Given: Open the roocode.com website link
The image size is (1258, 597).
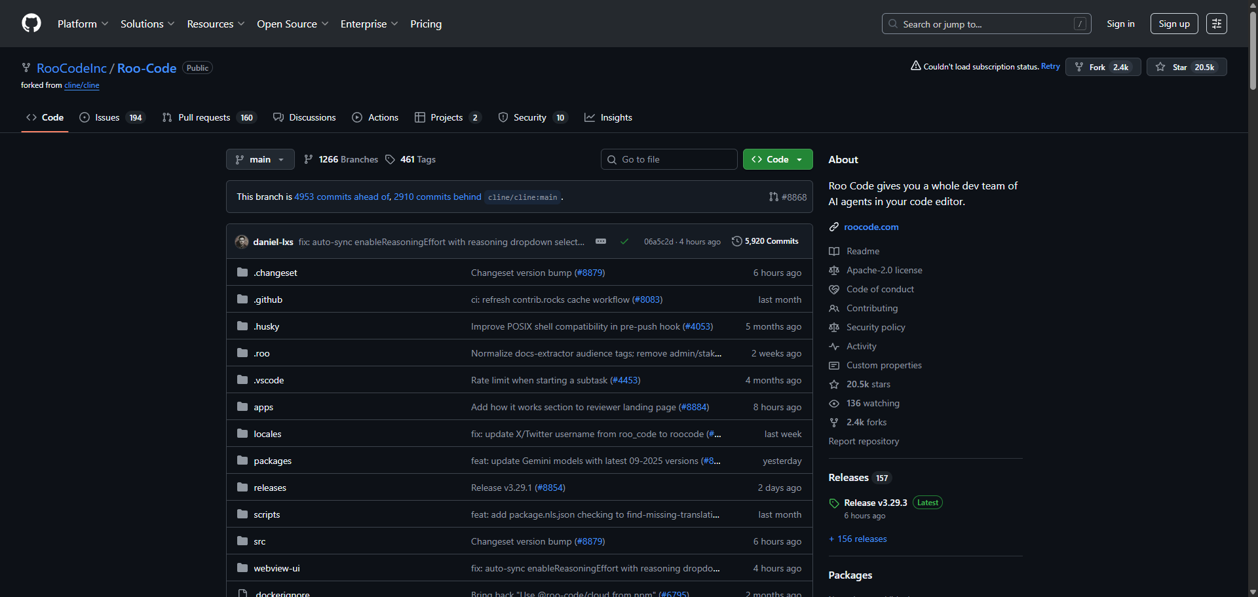Looking at the screenshot, I should (x=871, y=227).
